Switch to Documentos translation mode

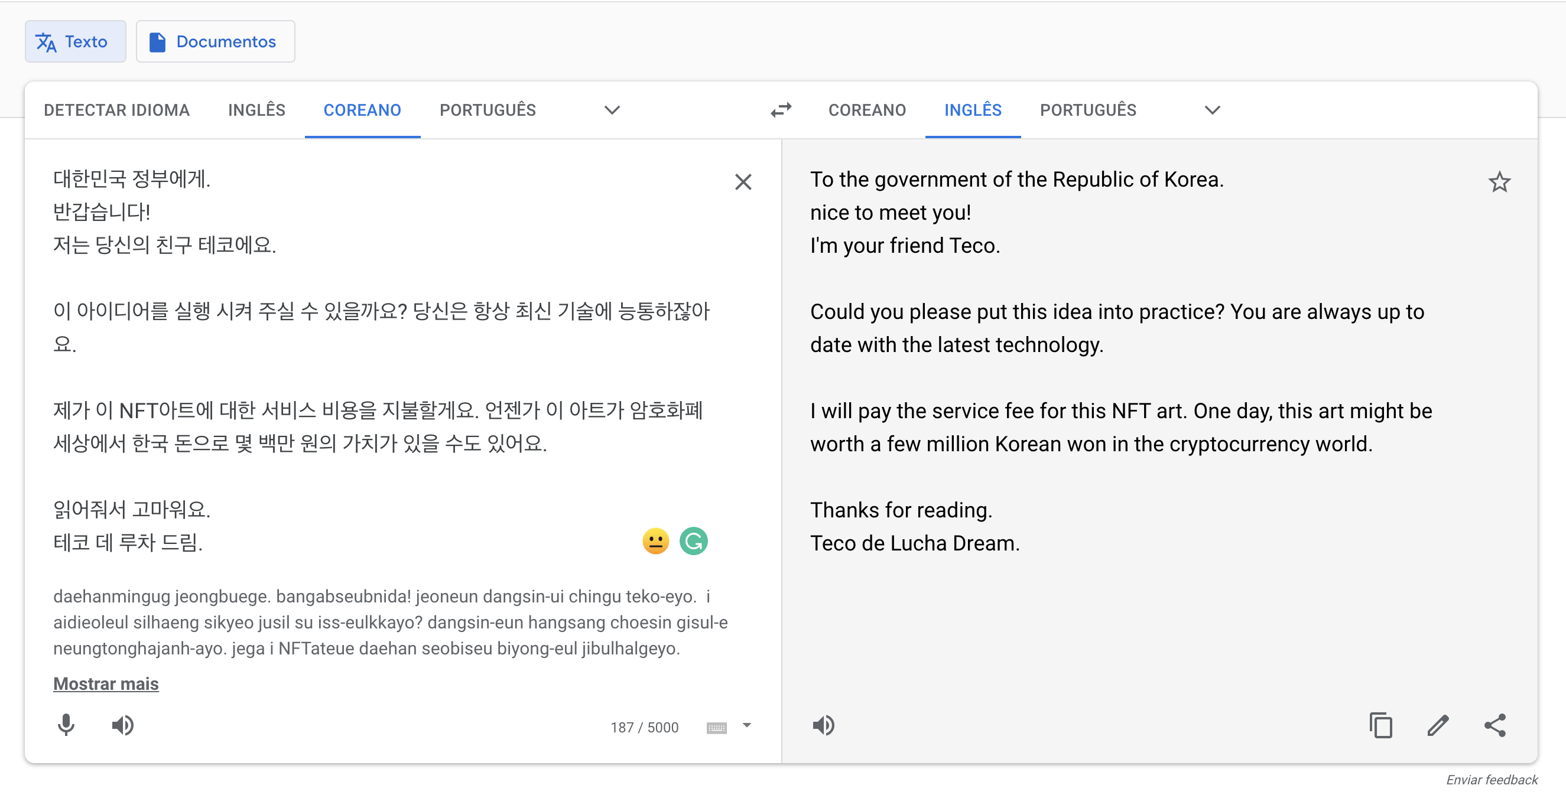(x=215, y=41)
